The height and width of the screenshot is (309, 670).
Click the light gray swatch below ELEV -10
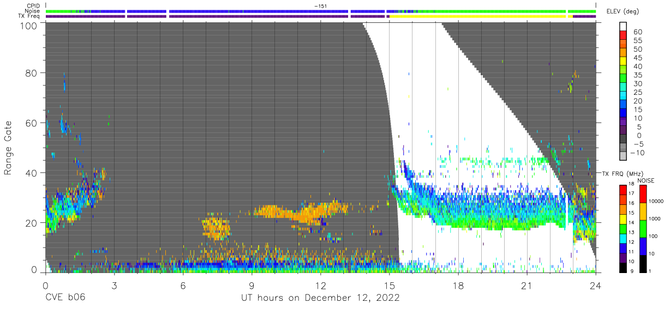[623, 156]
